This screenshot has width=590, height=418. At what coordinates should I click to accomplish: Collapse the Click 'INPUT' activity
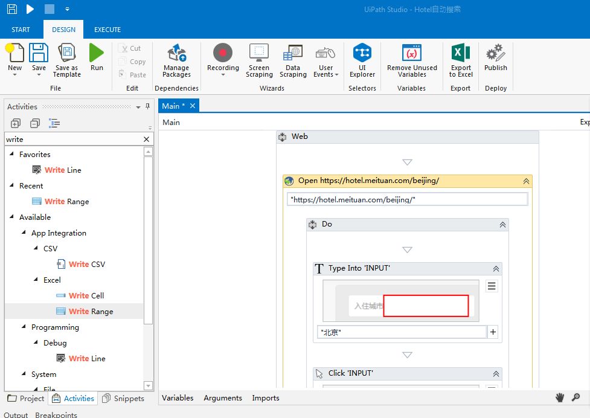(x=496, y=374)
